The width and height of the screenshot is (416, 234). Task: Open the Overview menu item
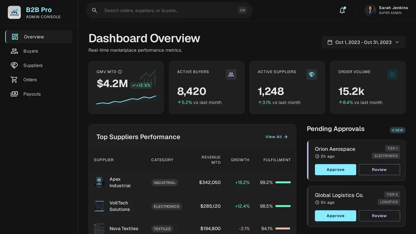click(x=39, y=37)
